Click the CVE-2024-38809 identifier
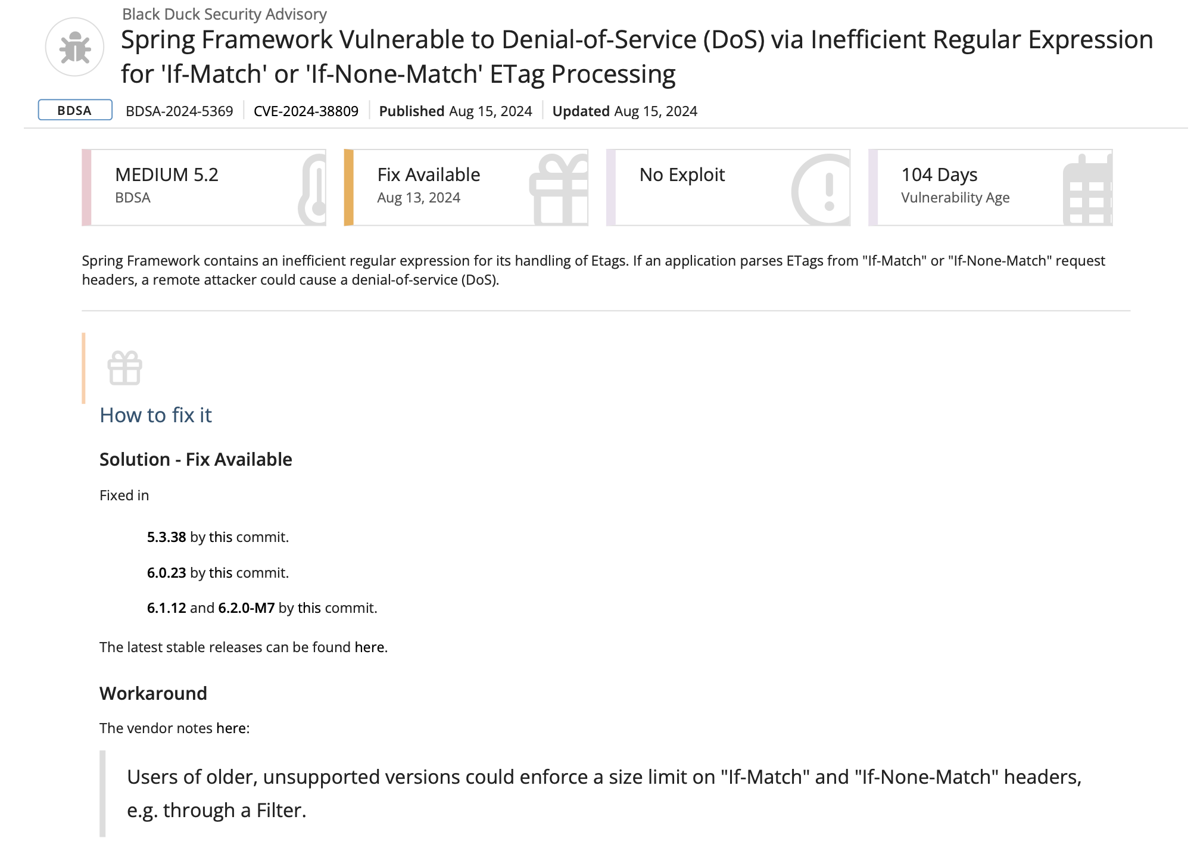The image size is (1197, 860). (x=306, y=111)
